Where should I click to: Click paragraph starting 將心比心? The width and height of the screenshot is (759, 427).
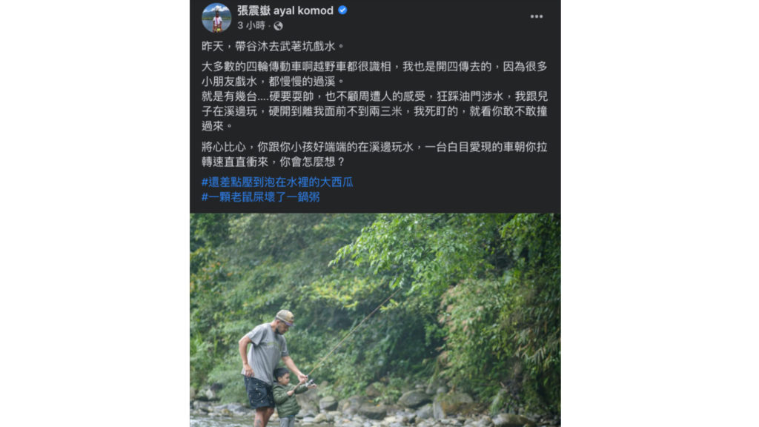pyautogui.click(x=374, y=154)
